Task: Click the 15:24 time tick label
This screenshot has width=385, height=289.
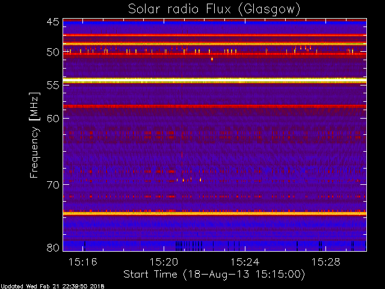Action: coord(245,262)
